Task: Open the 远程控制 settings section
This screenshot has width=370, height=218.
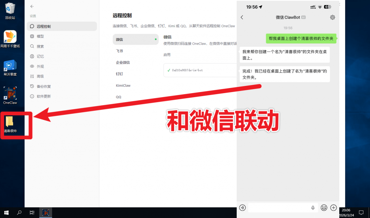Action: pos(62,26)
